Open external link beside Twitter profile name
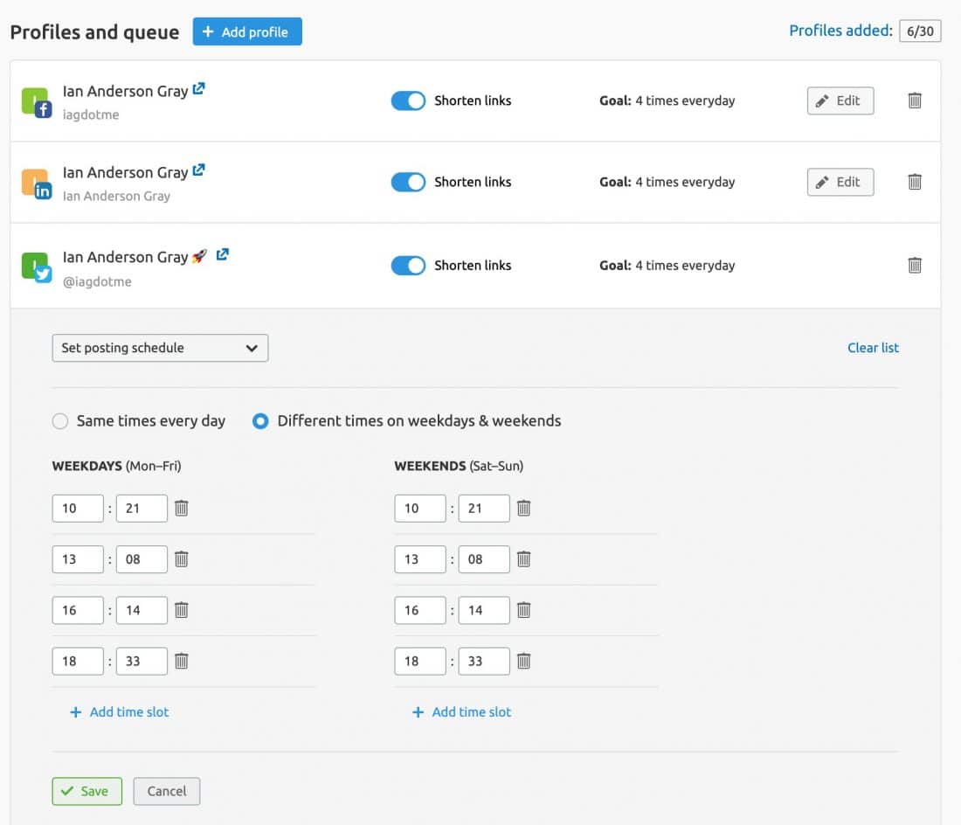 point(223,255)
